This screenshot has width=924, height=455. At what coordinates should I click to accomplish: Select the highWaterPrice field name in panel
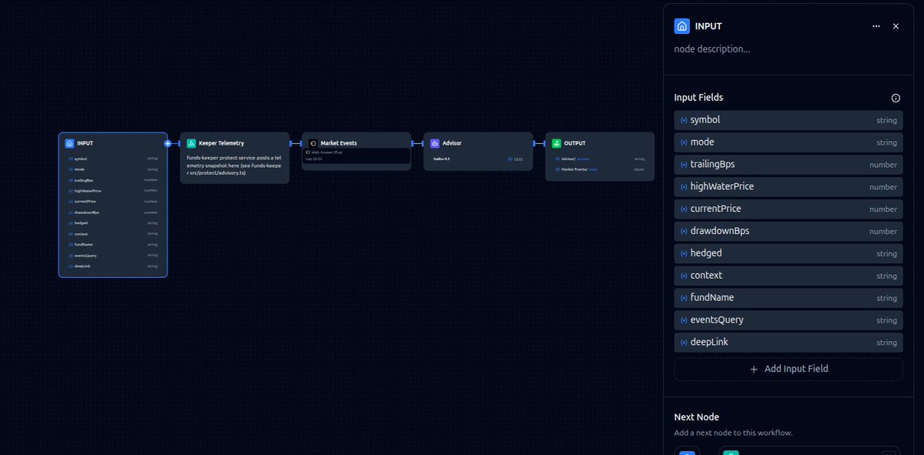721,186
